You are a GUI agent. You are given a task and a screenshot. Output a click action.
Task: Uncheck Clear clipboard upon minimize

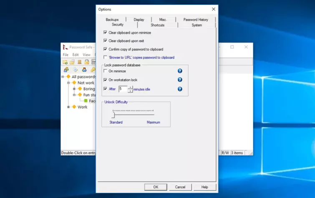[x=105, y=33]
